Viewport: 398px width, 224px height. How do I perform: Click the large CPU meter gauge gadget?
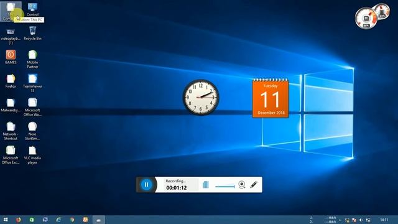pyautogui.click(x=366, y=18)
